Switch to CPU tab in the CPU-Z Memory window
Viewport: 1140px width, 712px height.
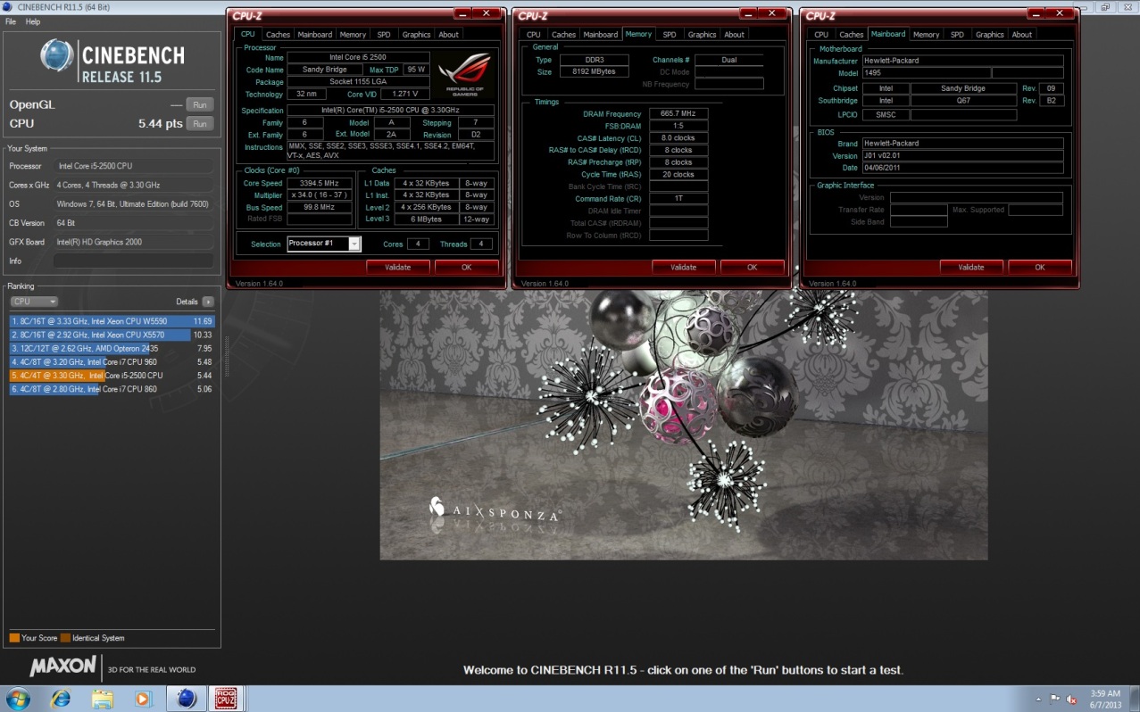[533, 35]
